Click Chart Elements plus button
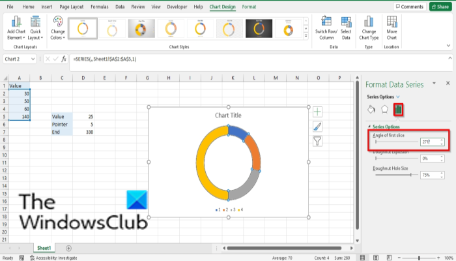The height and width of the screenshot is (261, 456). click(317, 112)
